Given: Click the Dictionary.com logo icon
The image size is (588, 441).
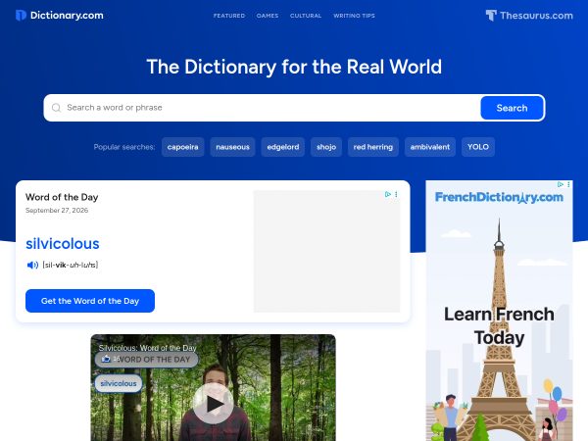Looking at the screenshot, I should pyautogui.click(x=21, y=16).
